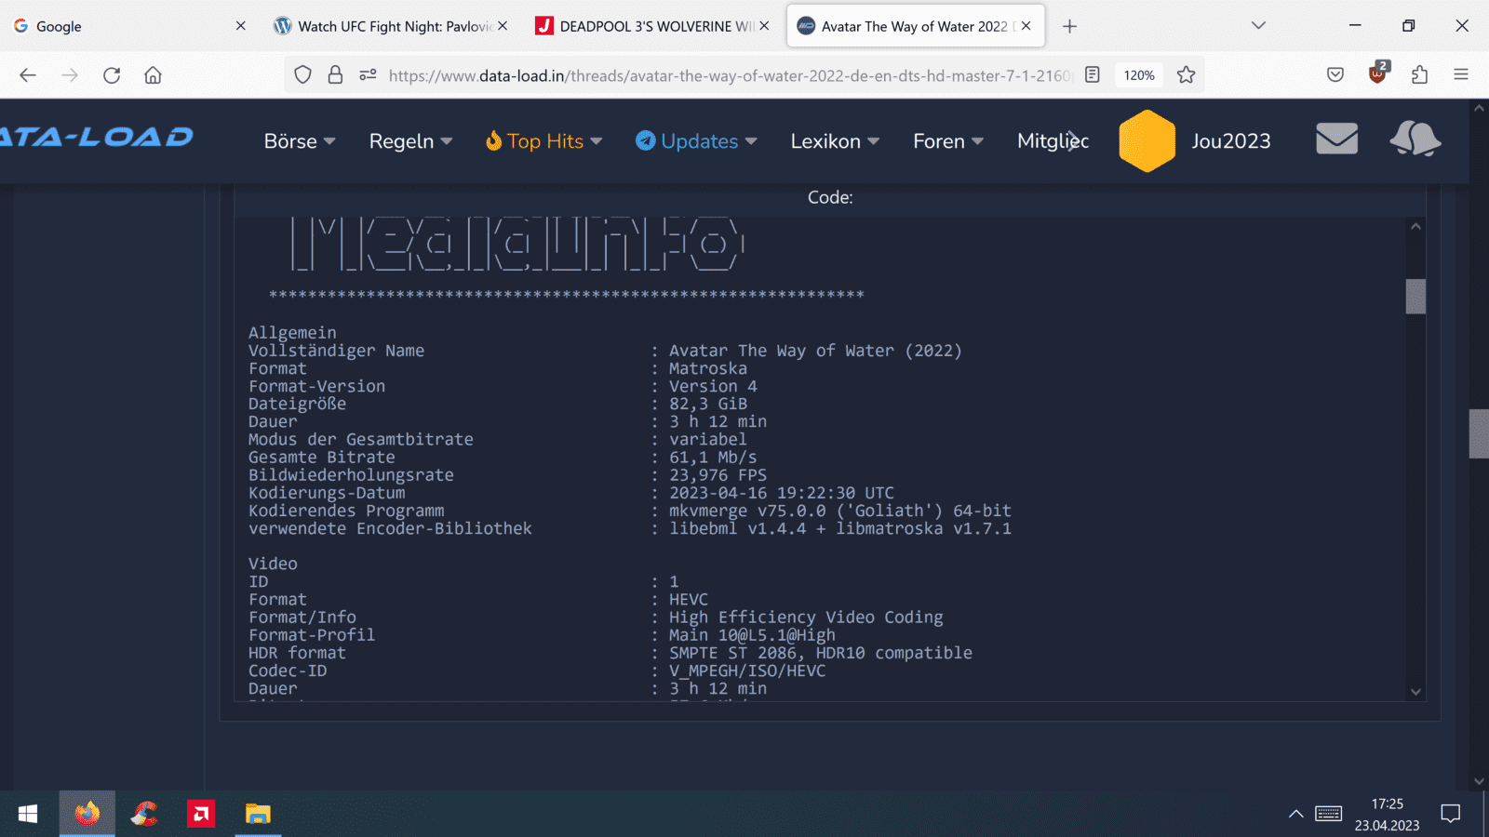This screenshot has height=837, width=1489.
Task: Click the "SMPTE ST 2086, HDR10 compatible" text
Action: [x=821, y=653]
